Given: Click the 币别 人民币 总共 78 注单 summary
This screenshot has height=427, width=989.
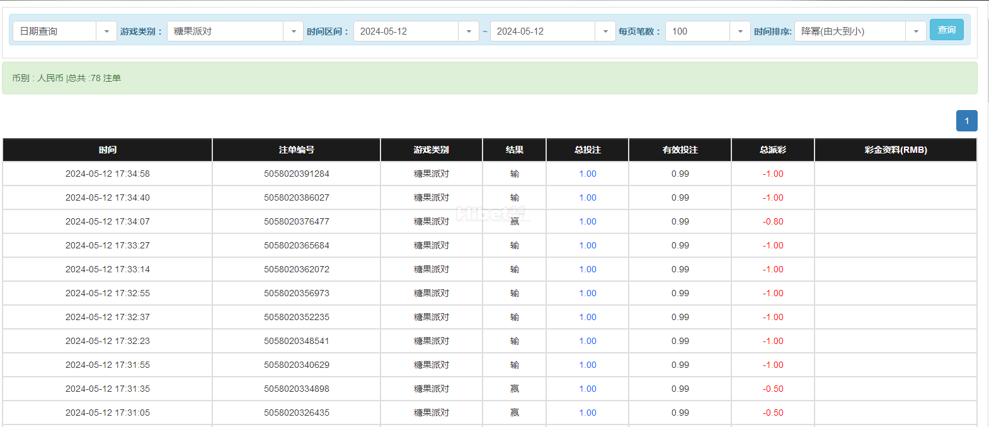Looking at the screenshot, I should [67, 78].
